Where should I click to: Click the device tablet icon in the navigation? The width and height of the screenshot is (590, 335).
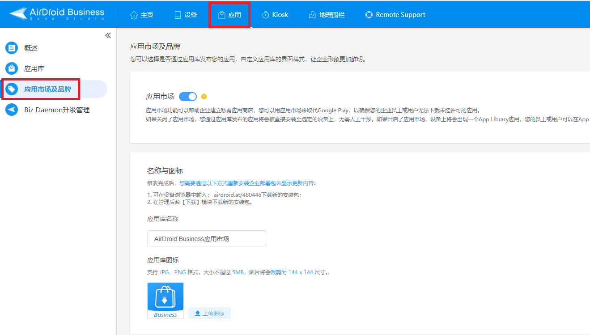click(x=178, y=15)
